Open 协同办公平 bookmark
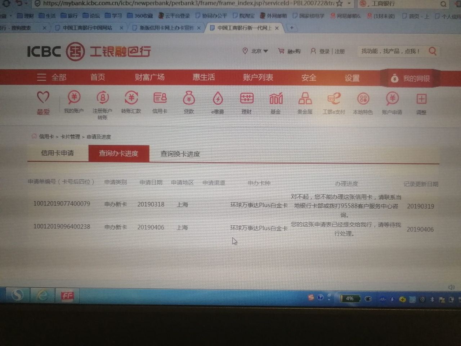 tap(211, 16)
